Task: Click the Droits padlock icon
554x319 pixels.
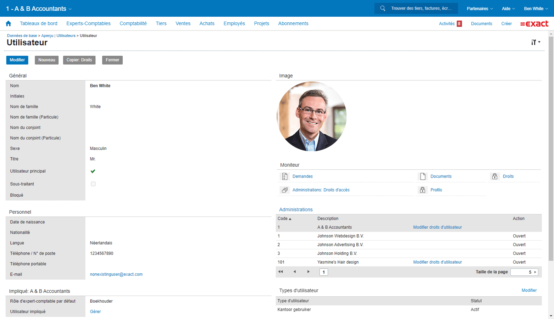Action: pyautogui.click(x=495, y=177)
